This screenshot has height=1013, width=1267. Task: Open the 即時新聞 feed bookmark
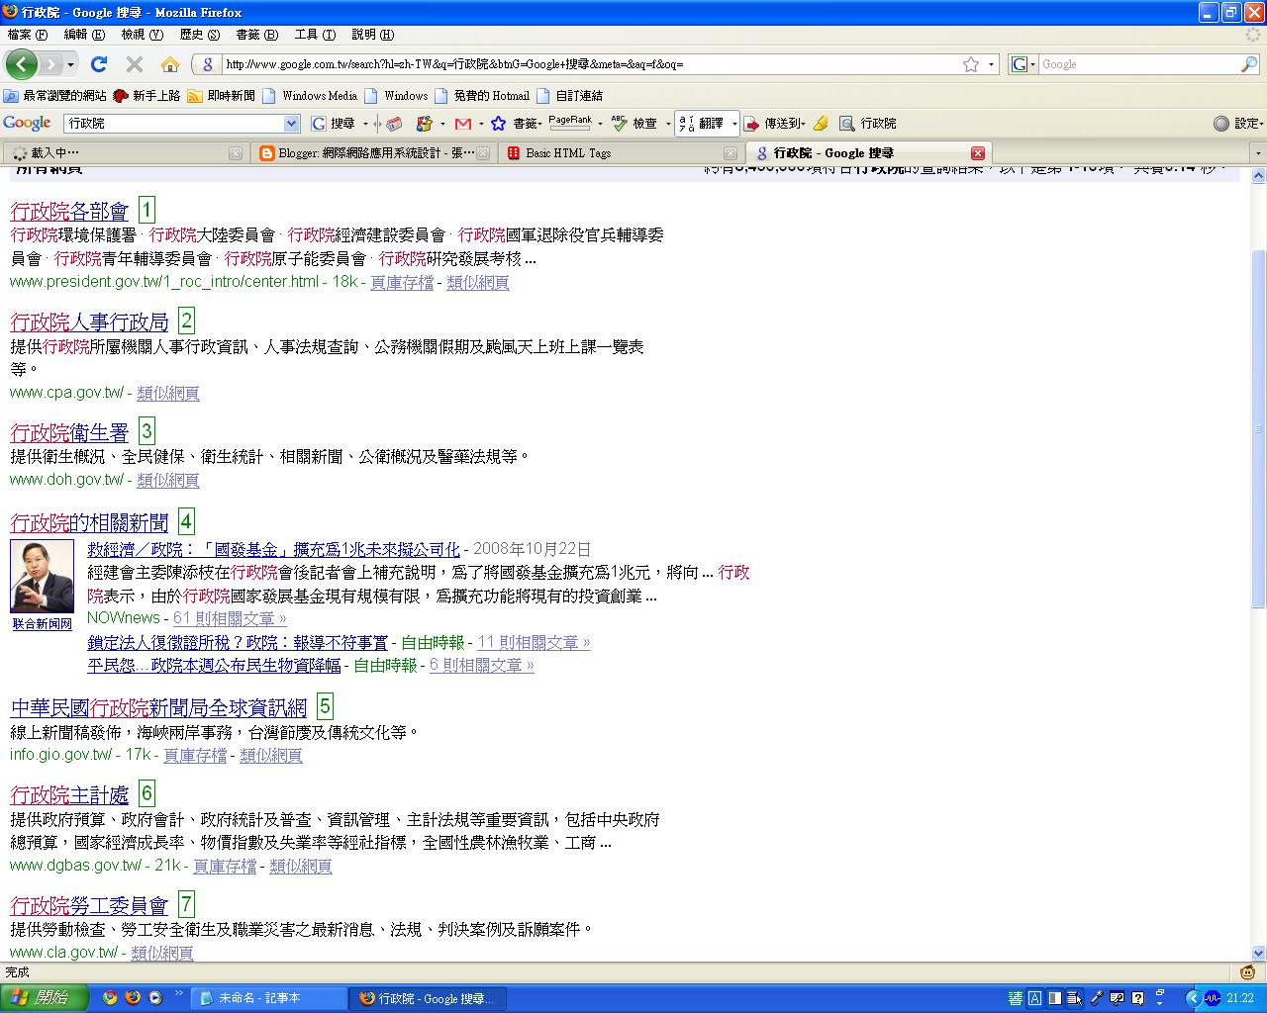[221, 96]
